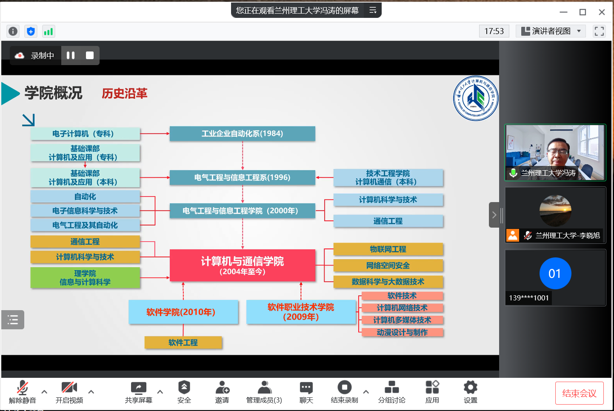Viewport: 614px width, 411px height.
Task: Turn on the camera (开启视频)
Action: (69, 392)
